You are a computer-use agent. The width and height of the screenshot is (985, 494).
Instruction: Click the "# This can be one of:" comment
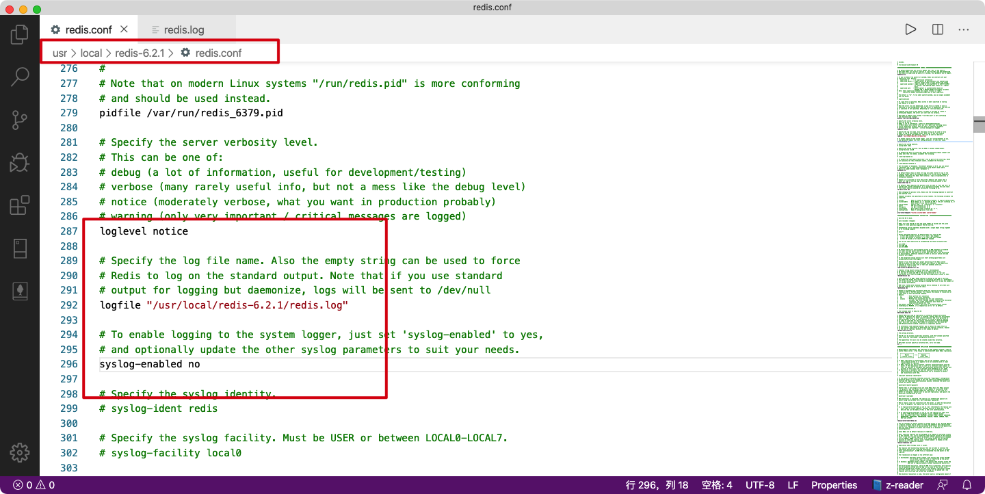(161, 157)
